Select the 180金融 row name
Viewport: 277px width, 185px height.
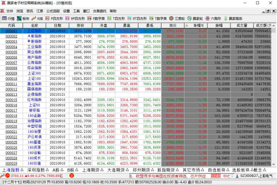34,116
